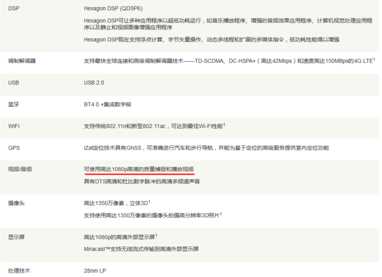The height and width of the screenshot is (277, 382).
Task: Click the DSP row label
Action: 13,10
